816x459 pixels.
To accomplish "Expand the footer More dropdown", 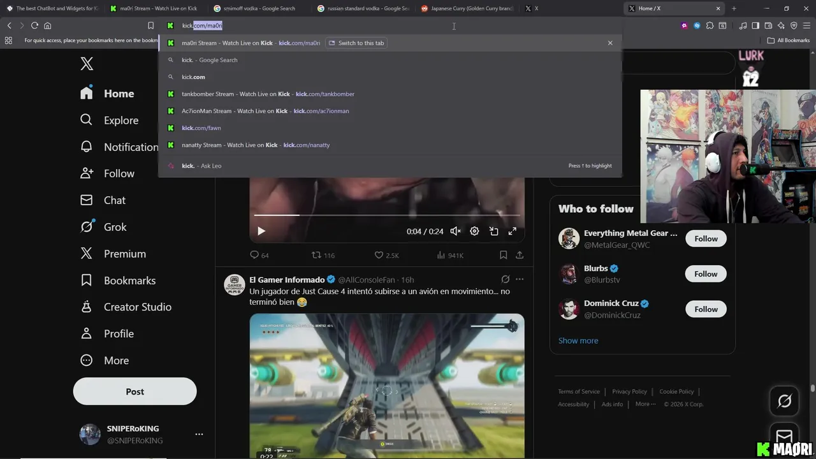I will tap(645, 404).
